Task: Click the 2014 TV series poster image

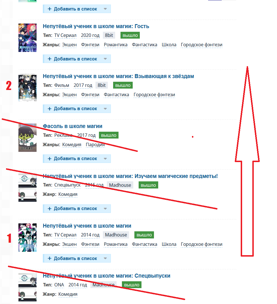Action: (28, 238)
